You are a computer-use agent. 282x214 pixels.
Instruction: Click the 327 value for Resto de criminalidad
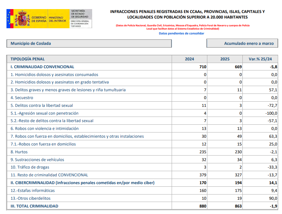tap(238, 175)
